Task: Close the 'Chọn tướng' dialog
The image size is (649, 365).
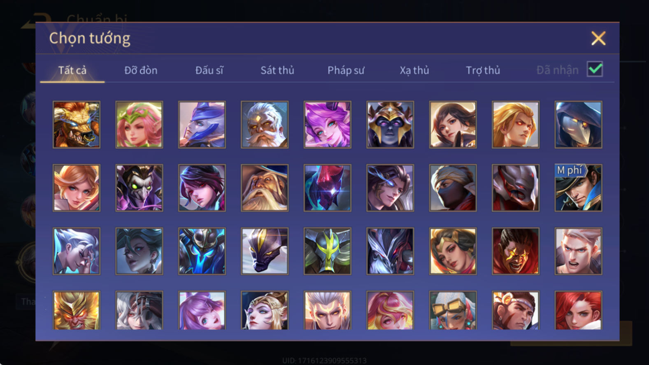Action: click(x=598, y=38)
